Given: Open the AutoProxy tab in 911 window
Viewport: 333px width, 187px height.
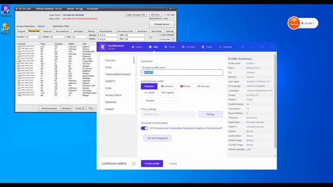Looking at the screenshot, I should 142,31.
